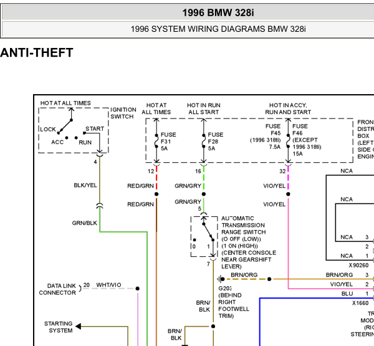Click the START position label in ignition switch
The width and height of the screenshot is (374, 346).
[95, 128]
